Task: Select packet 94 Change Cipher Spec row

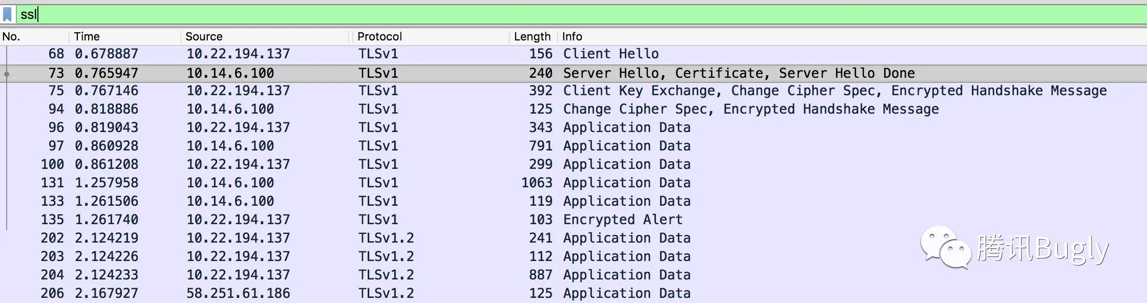Action: [x=573, y=109]
